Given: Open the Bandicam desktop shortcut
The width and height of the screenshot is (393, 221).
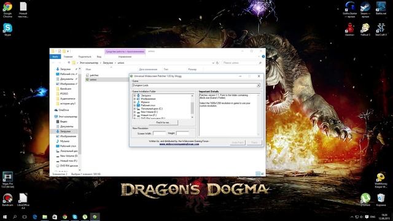Looking at the screenshot, I should 7,200.
